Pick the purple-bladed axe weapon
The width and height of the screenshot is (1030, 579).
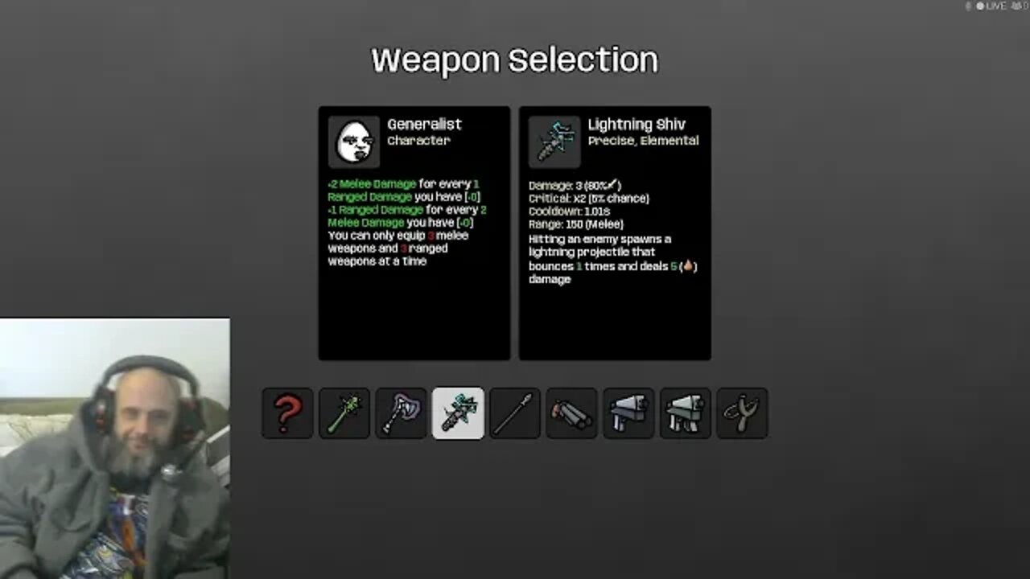pyautogui.click(x=402, y=413)
